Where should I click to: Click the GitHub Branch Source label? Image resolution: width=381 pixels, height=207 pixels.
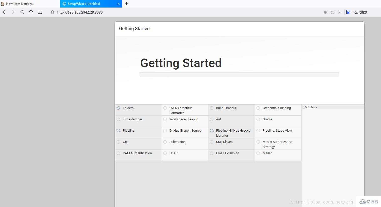point(185,131)
